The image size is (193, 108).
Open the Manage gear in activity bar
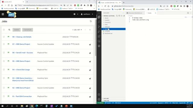click(x=99, y=99)
